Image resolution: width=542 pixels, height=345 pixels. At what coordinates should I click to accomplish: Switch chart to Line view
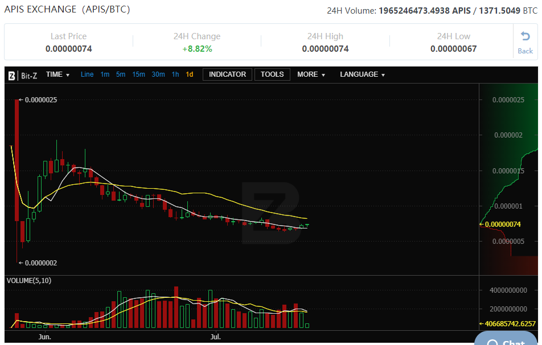click(87, 74)
